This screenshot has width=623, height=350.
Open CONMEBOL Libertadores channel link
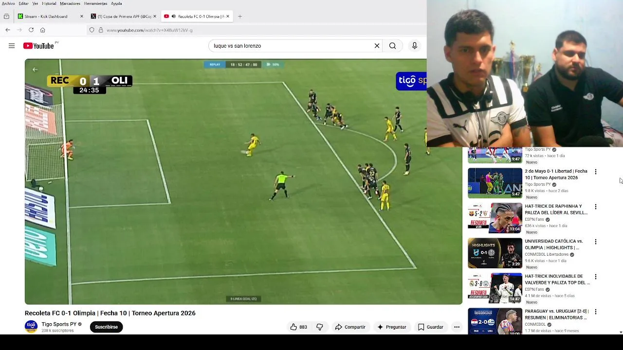point(547,255)
